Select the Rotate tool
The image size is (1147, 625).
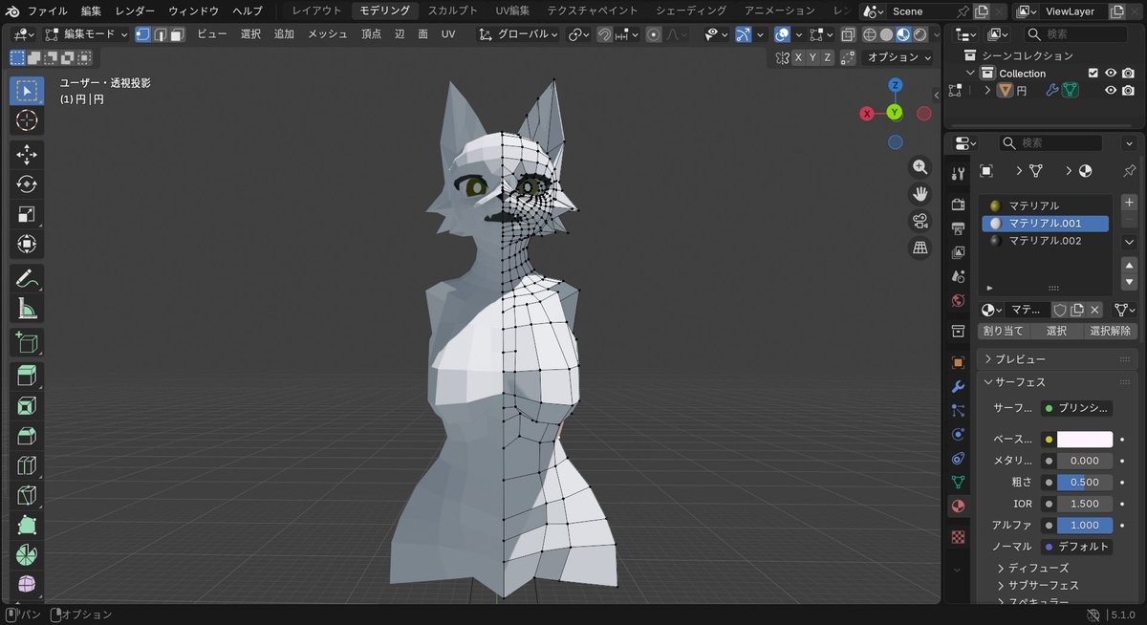pyautogui.click(x=27, y=184)
